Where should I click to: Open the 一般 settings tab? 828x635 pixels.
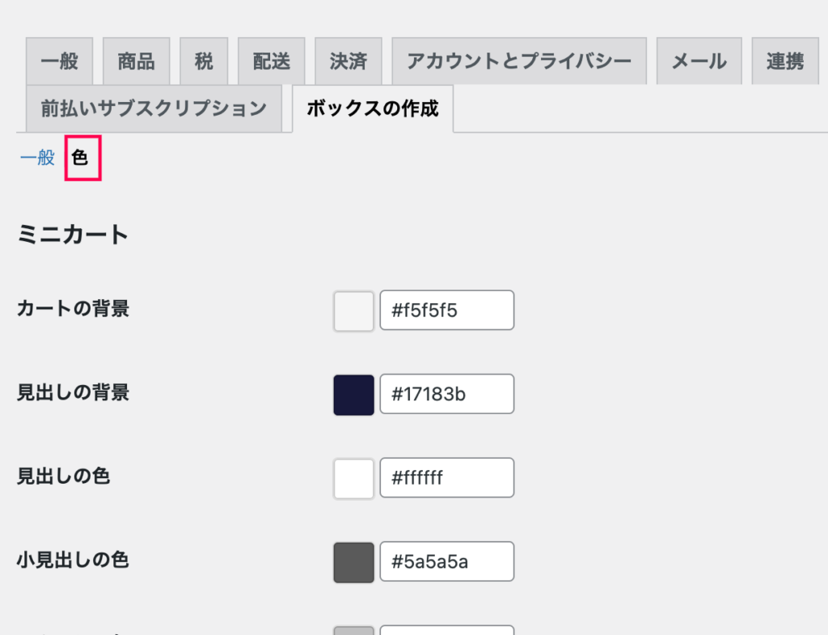59,61
